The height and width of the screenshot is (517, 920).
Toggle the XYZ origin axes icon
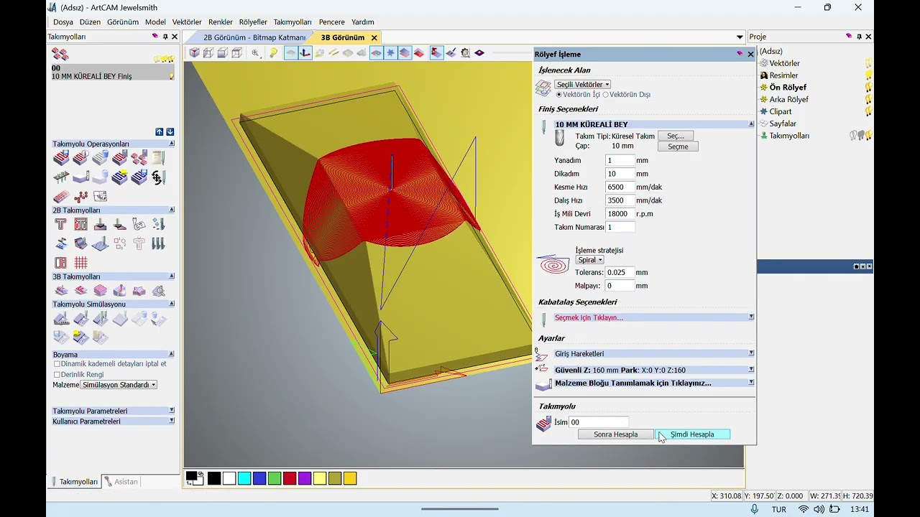click(305, 52)
